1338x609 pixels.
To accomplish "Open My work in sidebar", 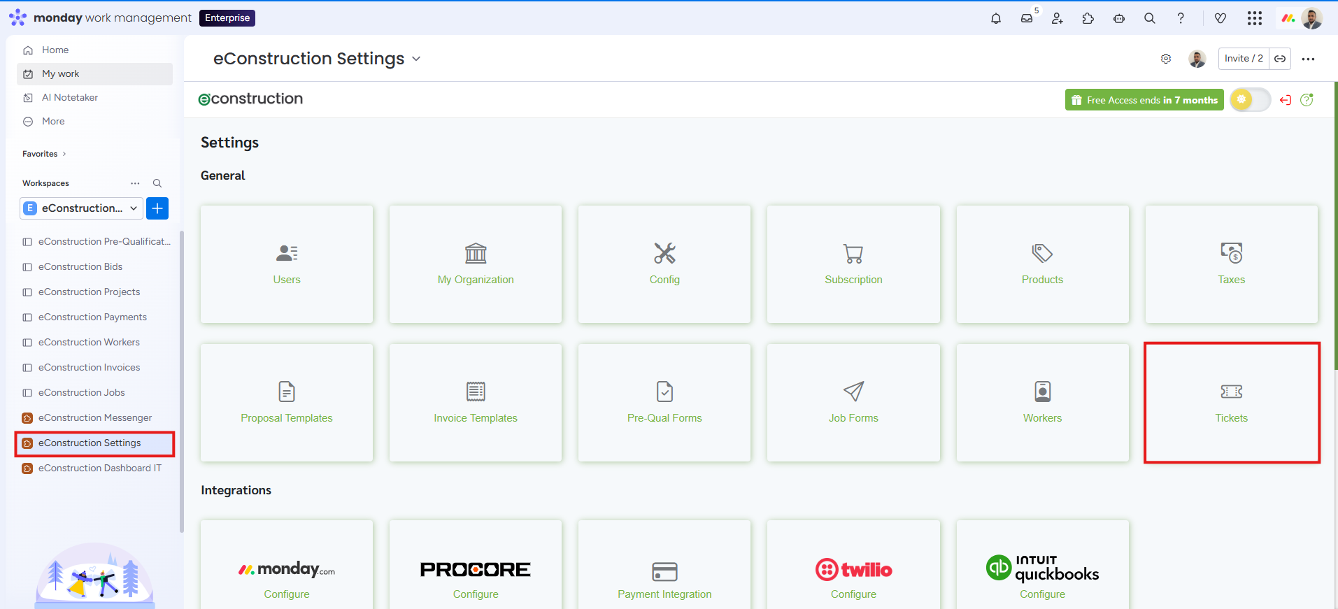I will click(x=60, y=74).
